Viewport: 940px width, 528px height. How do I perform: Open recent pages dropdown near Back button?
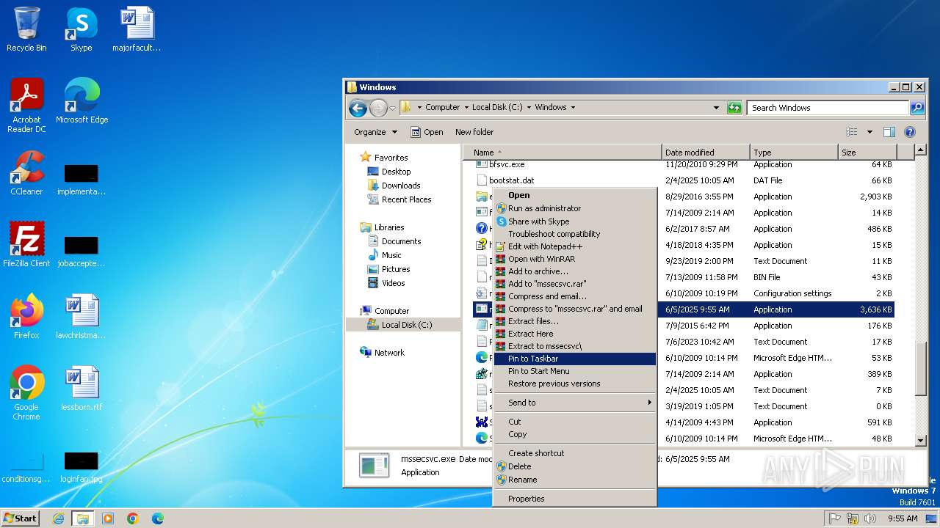point(393,108)
